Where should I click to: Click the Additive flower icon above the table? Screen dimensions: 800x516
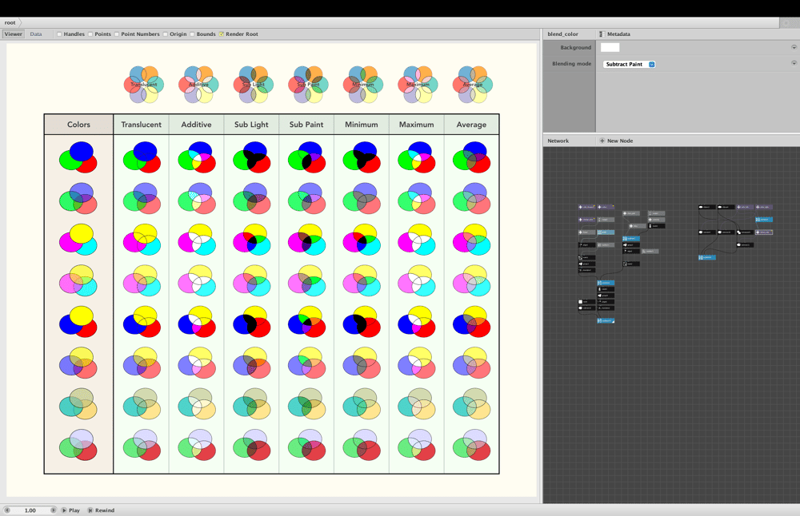coord(198,84)
